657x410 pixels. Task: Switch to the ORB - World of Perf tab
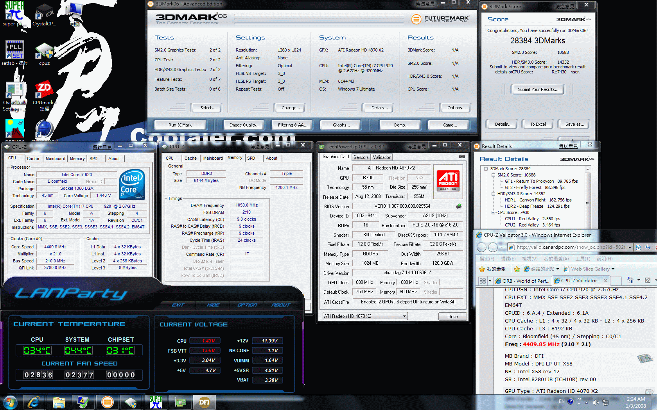pos(522,281)
